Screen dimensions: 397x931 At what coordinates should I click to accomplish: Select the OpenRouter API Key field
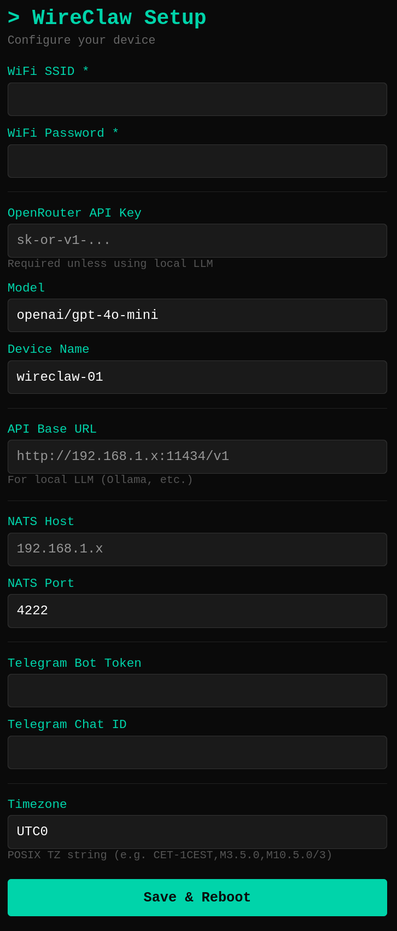click(x=197, y=240)
